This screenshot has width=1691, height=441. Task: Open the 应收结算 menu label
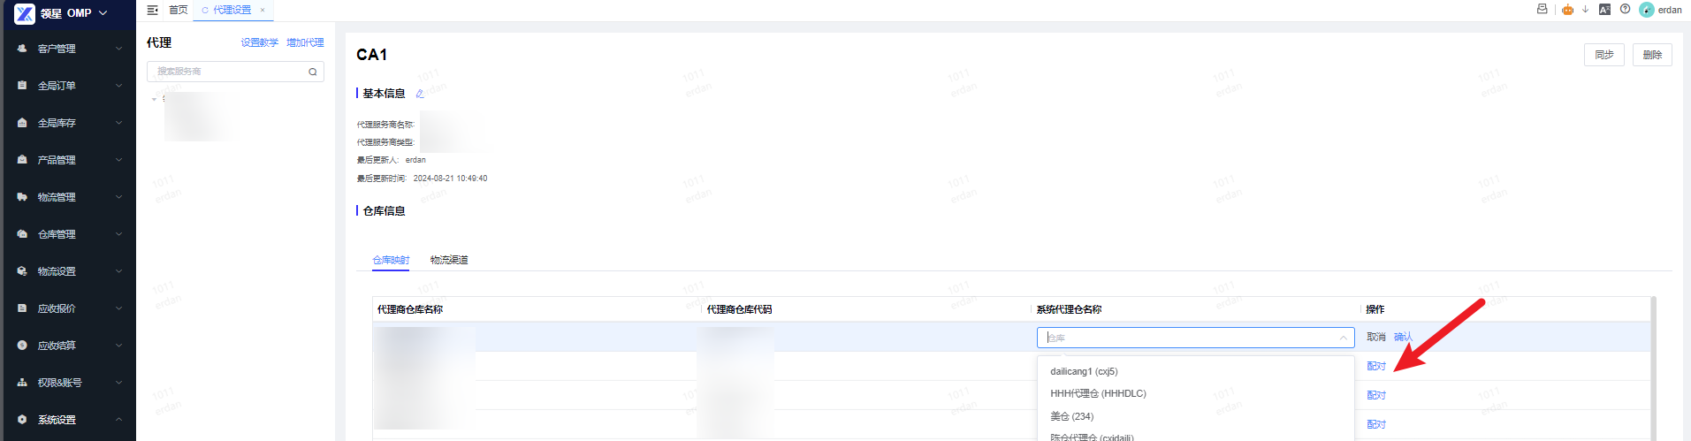click(x=57, y=346)
